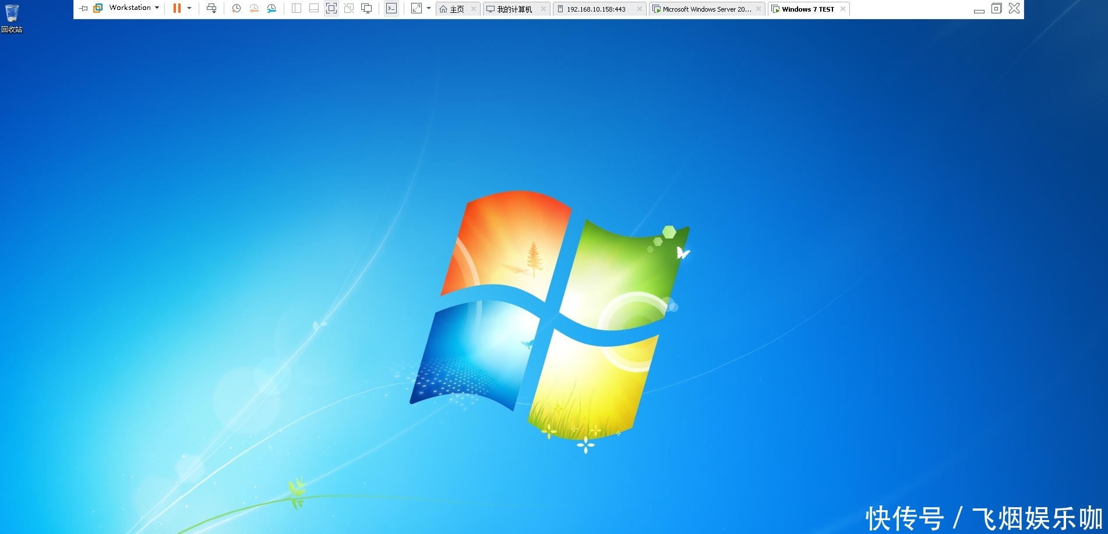Show the thumbnail bar panel
This screenshot has height=534, width=1108.
(314, 8)
